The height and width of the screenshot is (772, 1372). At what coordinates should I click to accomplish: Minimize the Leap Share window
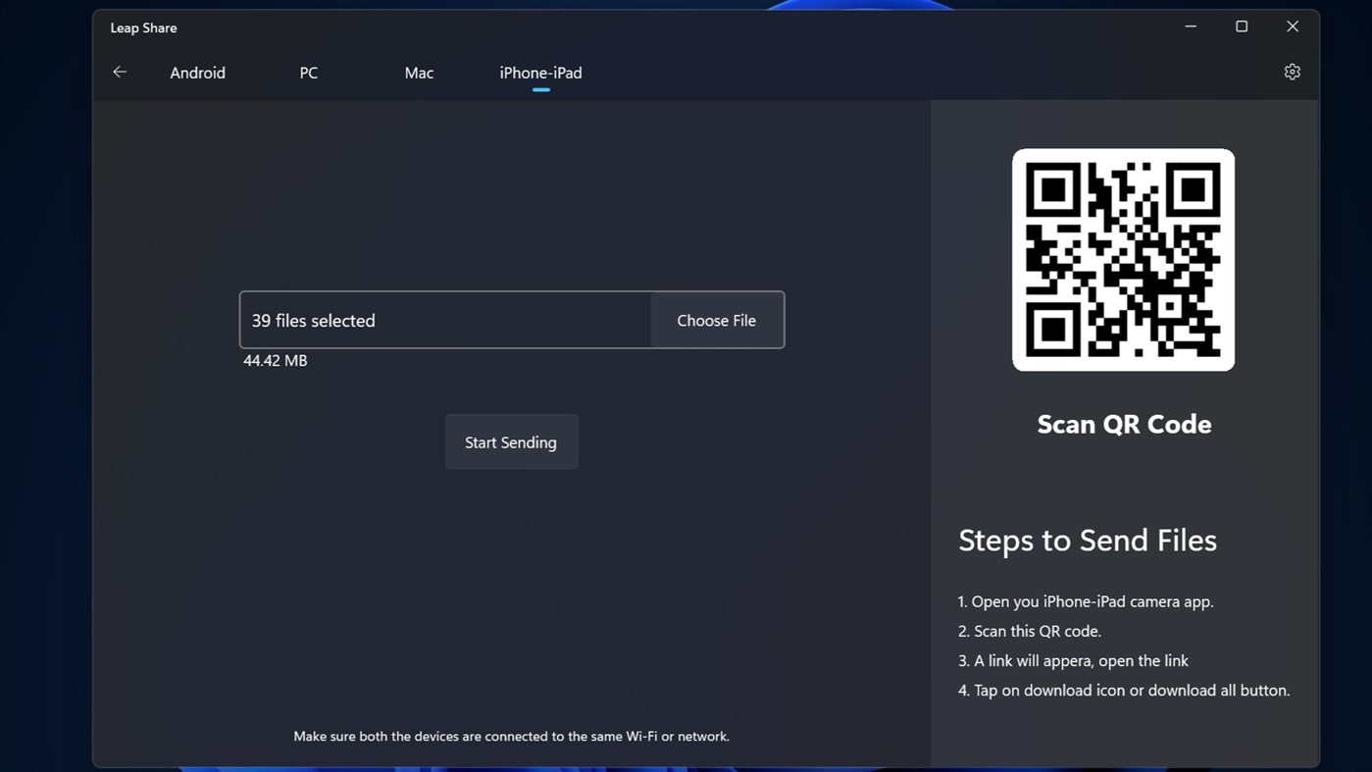(1190, 26)
